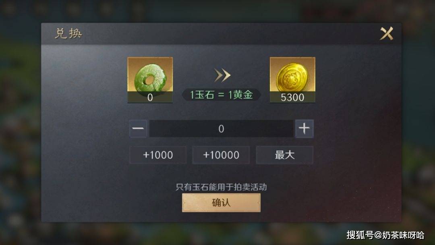
Task: Click the gold count showing 5300
Action: coord(292,98)
